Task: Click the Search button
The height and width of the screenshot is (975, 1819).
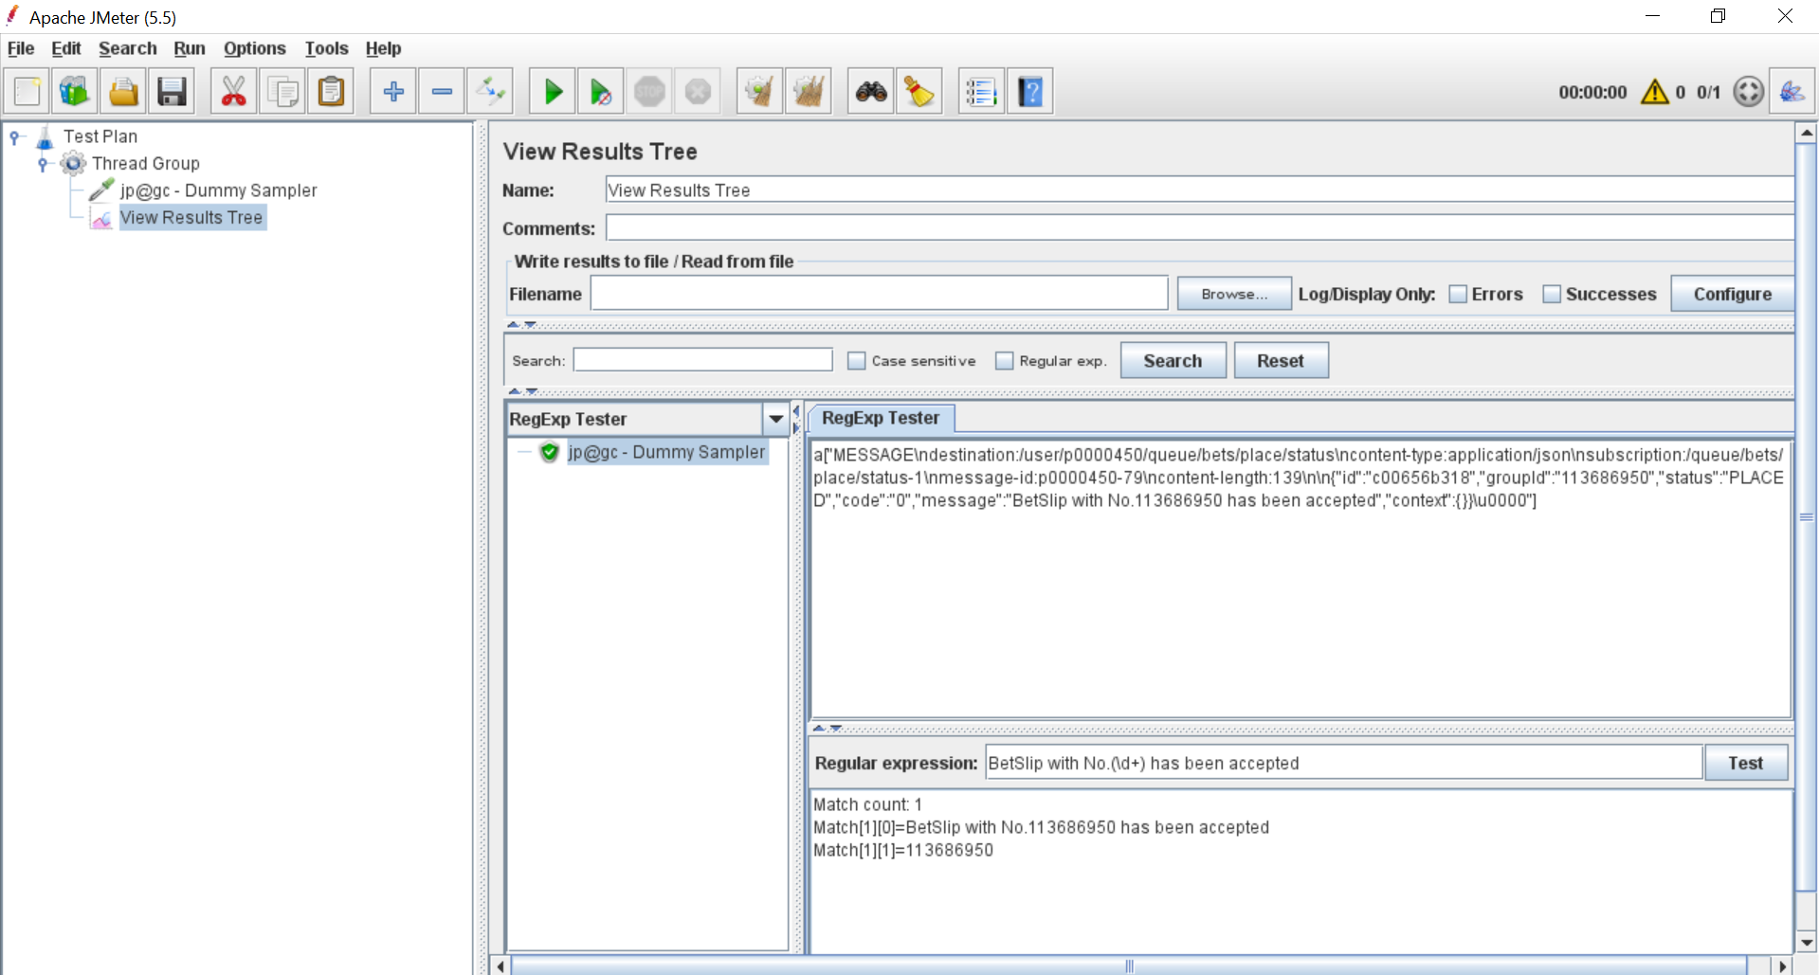Action: [1173, 361]
